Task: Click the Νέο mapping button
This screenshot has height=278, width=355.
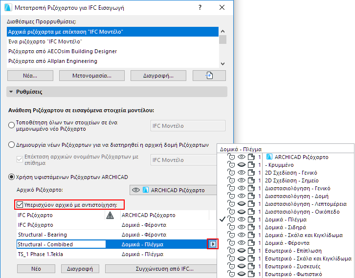Action: point(36,269)
